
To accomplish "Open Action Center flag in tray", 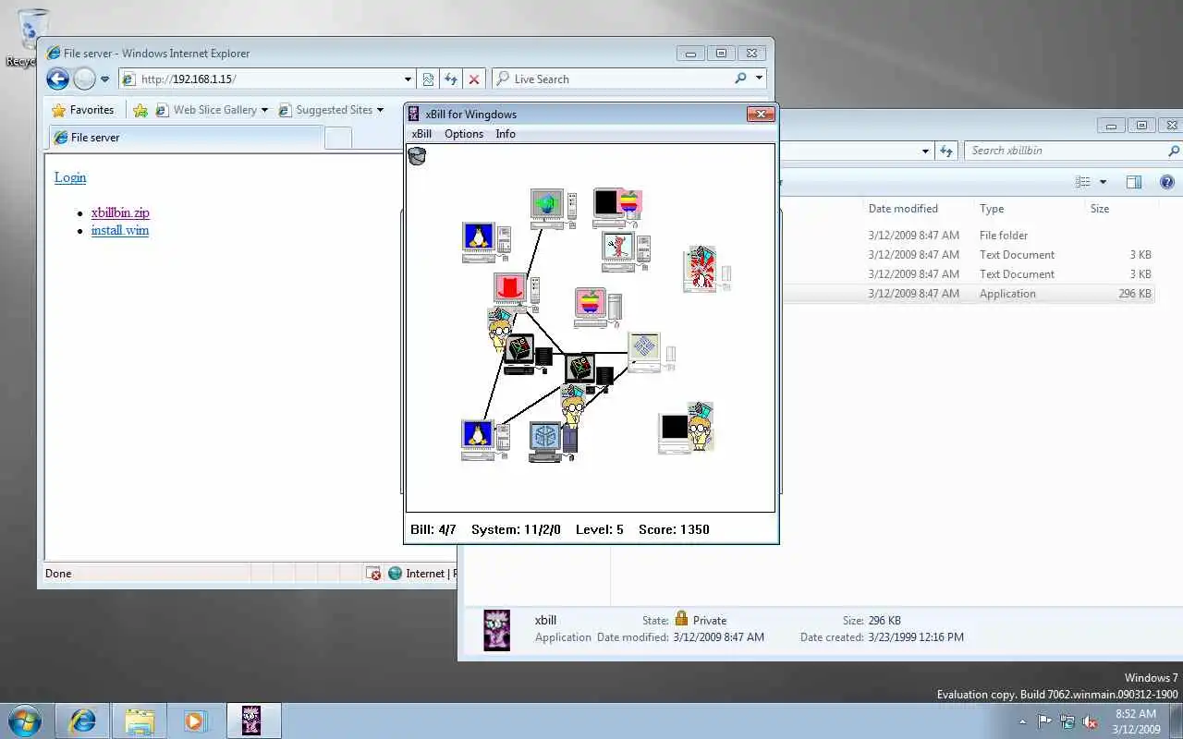I will click(x=1044, y=721).
